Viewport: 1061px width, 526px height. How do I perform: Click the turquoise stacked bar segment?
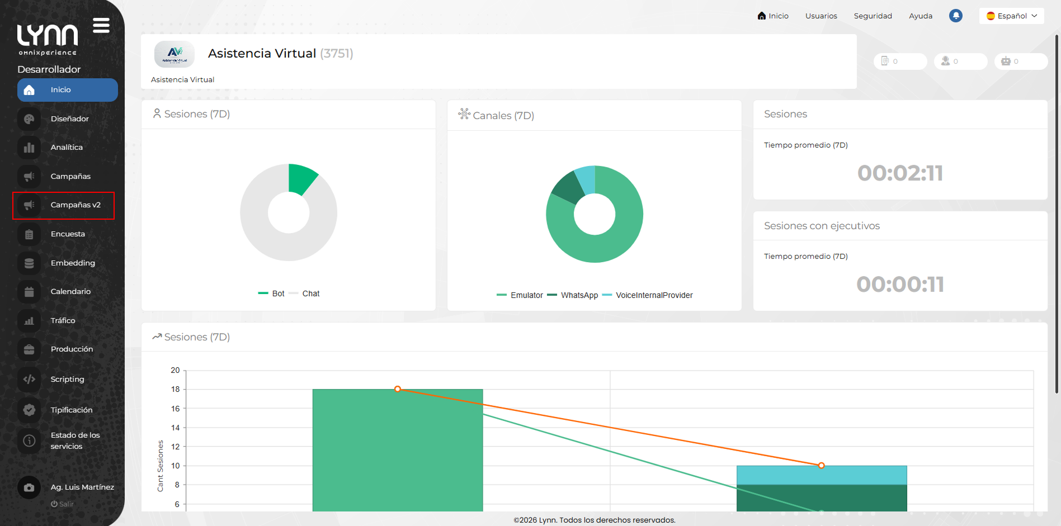tap(822, 475)
